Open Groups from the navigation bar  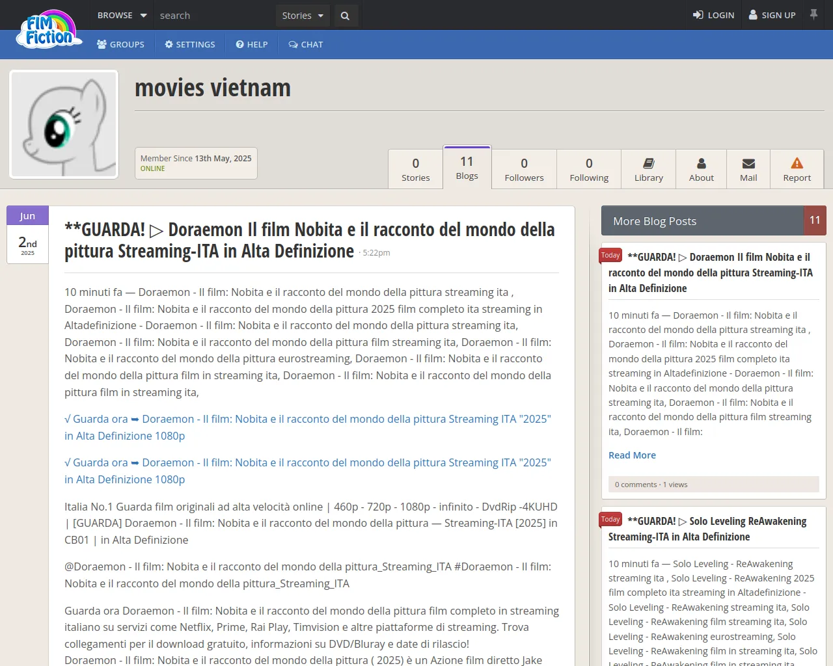[x=121, y=44]
